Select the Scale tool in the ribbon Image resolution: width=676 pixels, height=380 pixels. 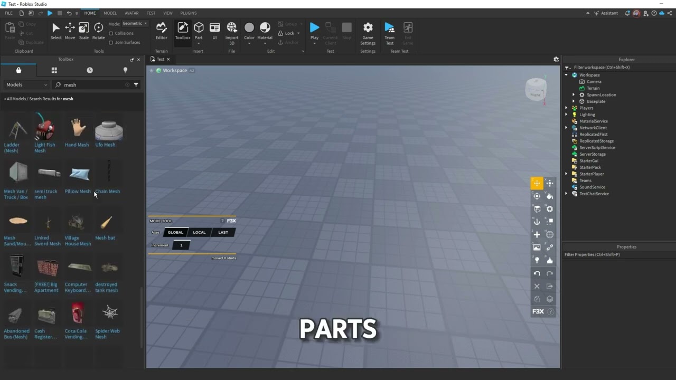(x=84, y=31)
